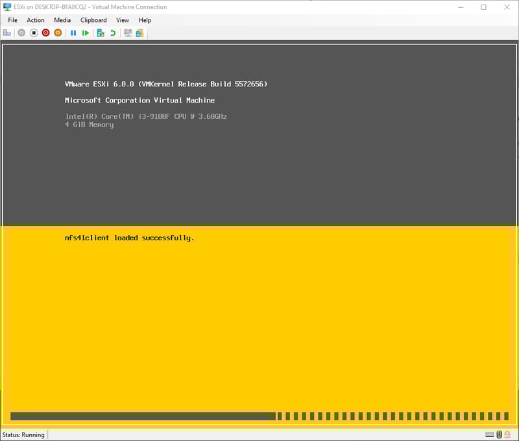
Task: Open the Clipboard menu
Action: [93, 20]
